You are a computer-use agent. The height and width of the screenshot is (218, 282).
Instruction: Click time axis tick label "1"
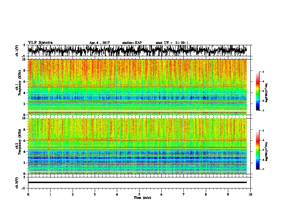tap(50, 194)
